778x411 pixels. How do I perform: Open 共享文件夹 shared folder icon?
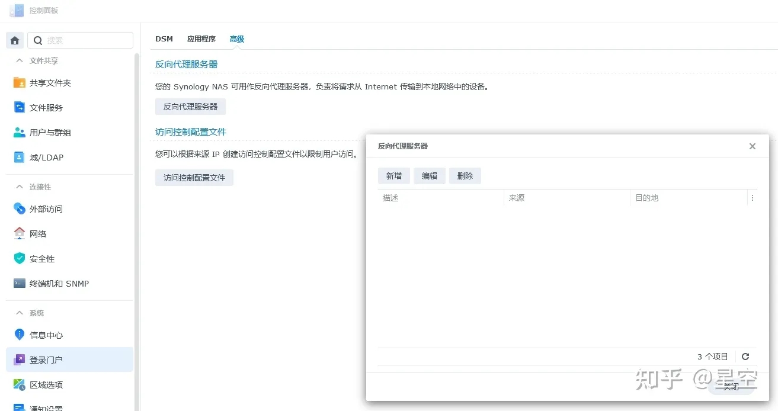click(x=20, y=83)
